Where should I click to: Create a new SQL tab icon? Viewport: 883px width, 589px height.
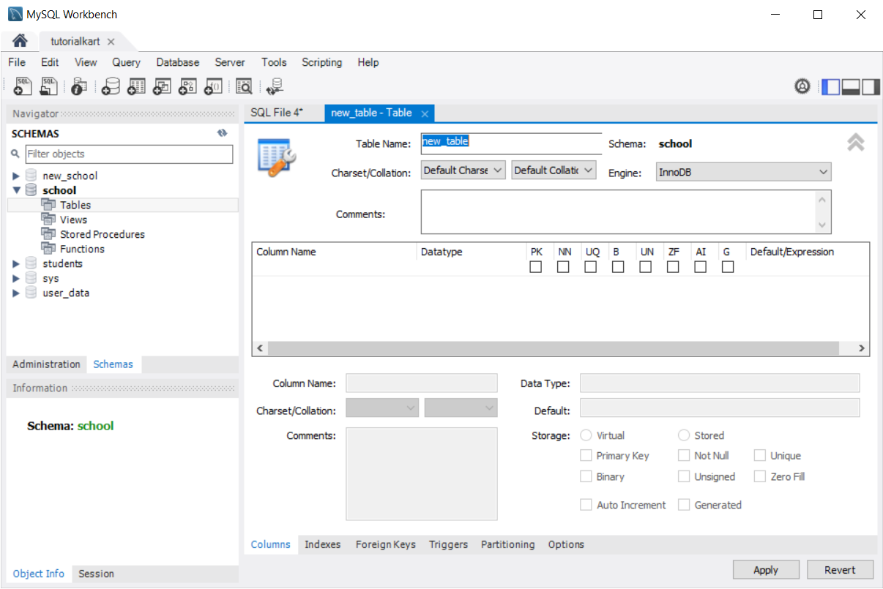click(x=22, y=86)
